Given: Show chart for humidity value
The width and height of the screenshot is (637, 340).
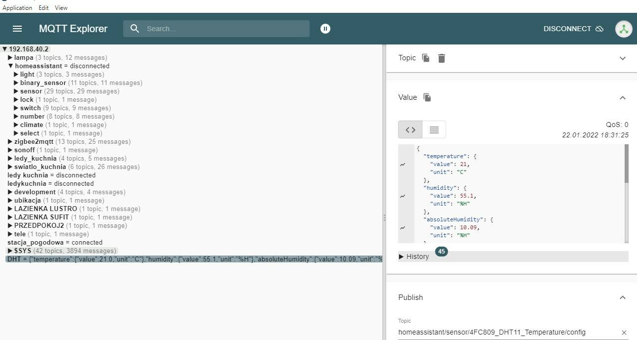Looking at the screenshot, I should tap(403, 196).
